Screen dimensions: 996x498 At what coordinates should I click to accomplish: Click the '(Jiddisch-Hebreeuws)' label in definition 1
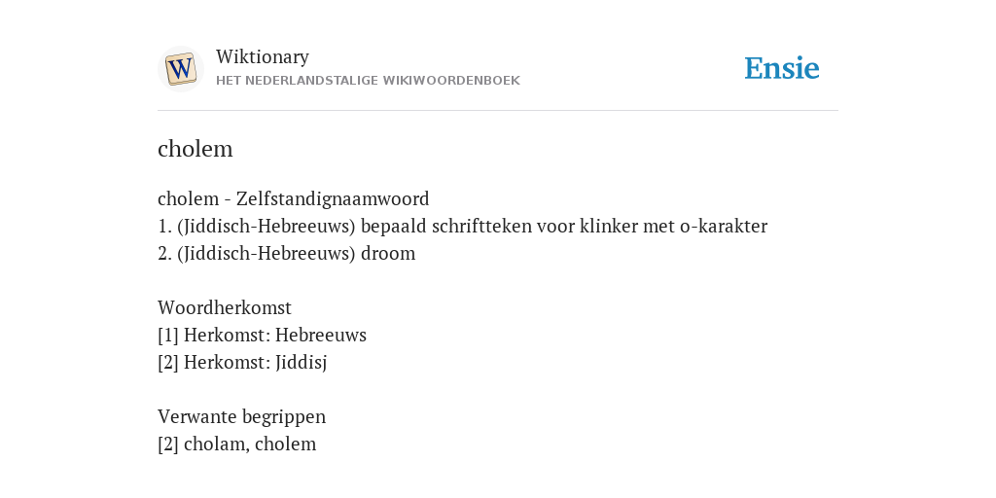267,226
